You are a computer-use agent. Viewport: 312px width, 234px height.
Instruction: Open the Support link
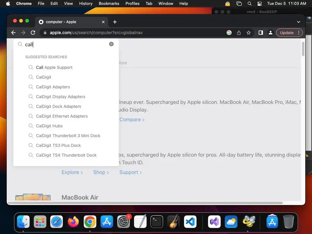(x=130, y=172)
